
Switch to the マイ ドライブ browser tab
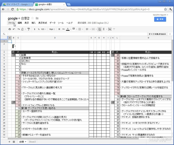click(x=18, y=5)
